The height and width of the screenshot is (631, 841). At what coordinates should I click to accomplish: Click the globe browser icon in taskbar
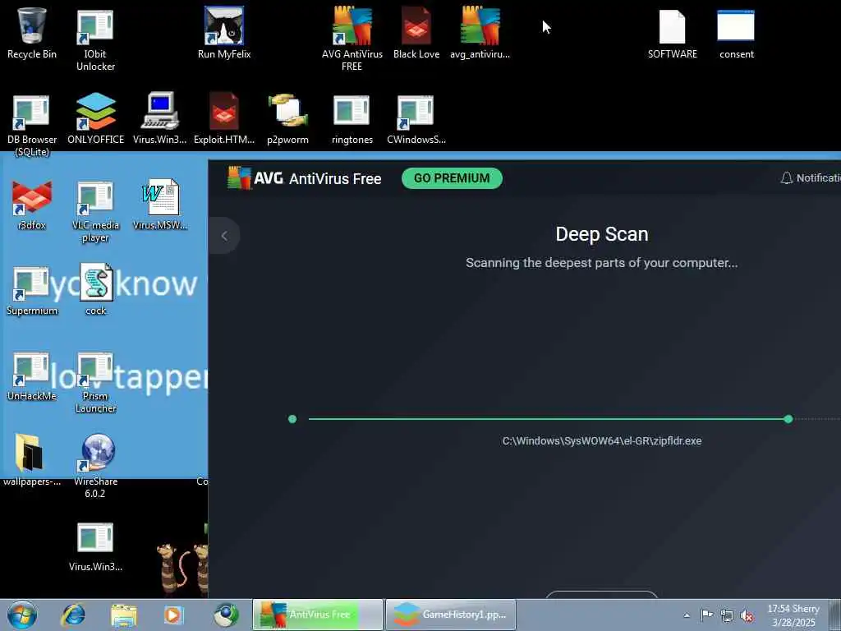(x=226, y=615)
